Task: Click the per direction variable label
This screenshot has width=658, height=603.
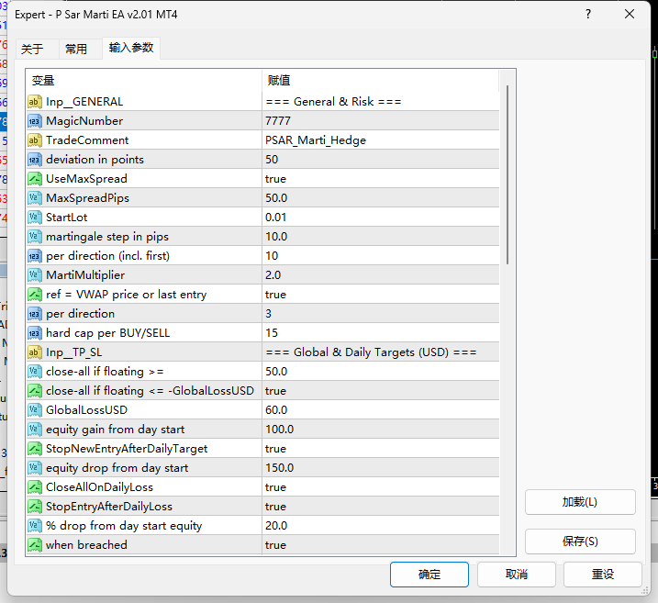Action: pyautogui.click(x=80, y=314)
